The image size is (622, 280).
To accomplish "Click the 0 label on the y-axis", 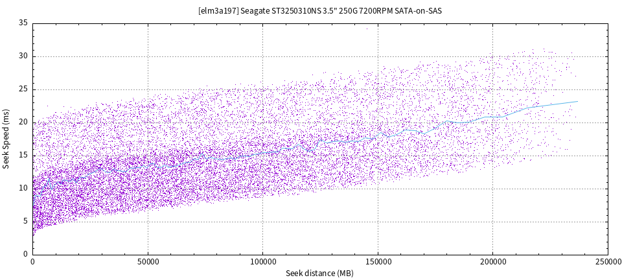I will pyautogui.click(x=25, y=254).
